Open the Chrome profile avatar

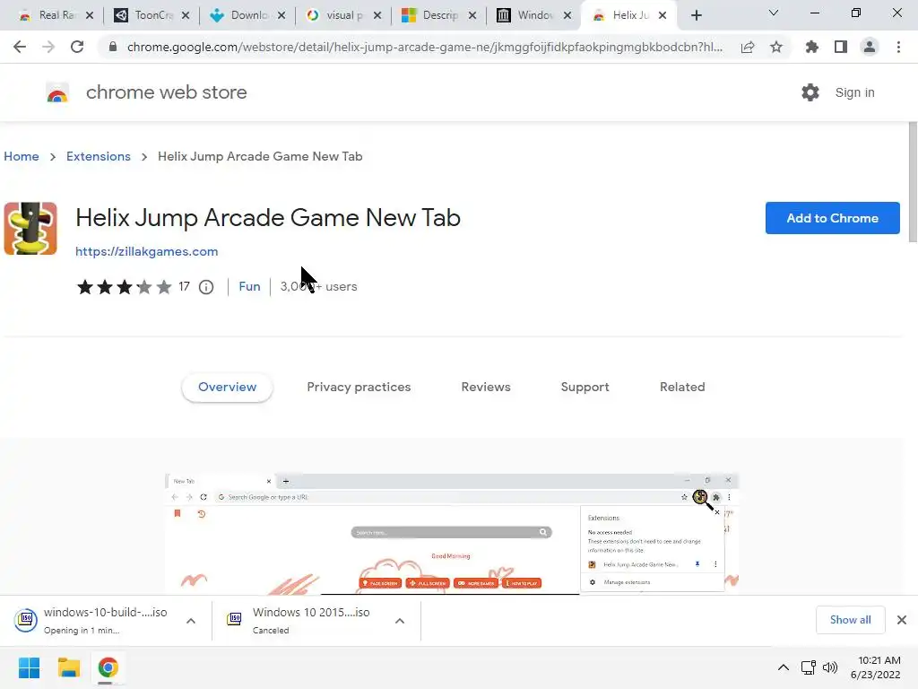[x=870, y=47]
